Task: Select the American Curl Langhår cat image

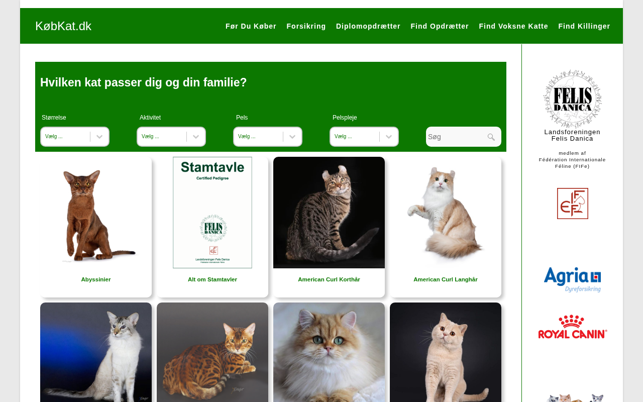Action: pos(446,213)
